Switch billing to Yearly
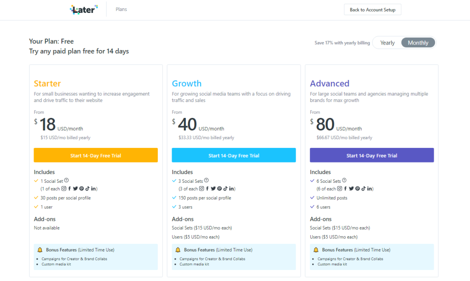 click(387, 43)
